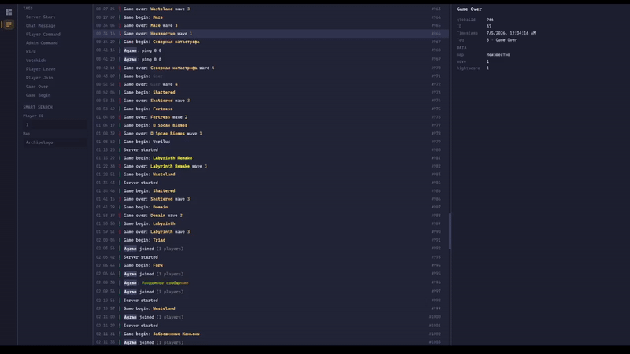
Task: Select 'Game over' wave 4 row #972
Action: click(271, 84)
